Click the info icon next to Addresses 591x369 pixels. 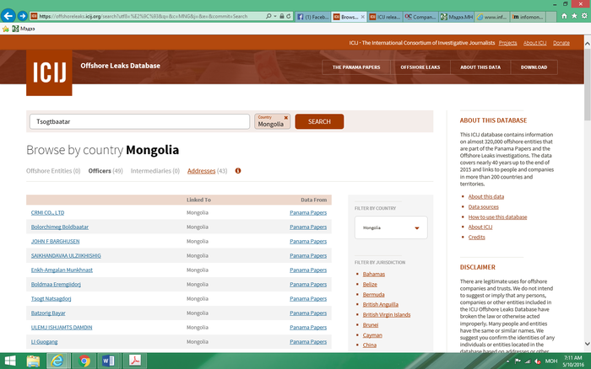pyautogui.click(x=238, y=171)
